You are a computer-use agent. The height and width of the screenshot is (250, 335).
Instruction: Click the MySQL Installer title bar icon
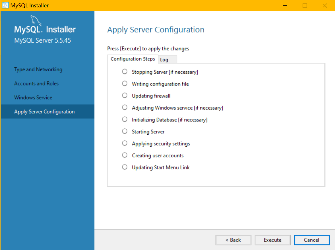[5, 5]
